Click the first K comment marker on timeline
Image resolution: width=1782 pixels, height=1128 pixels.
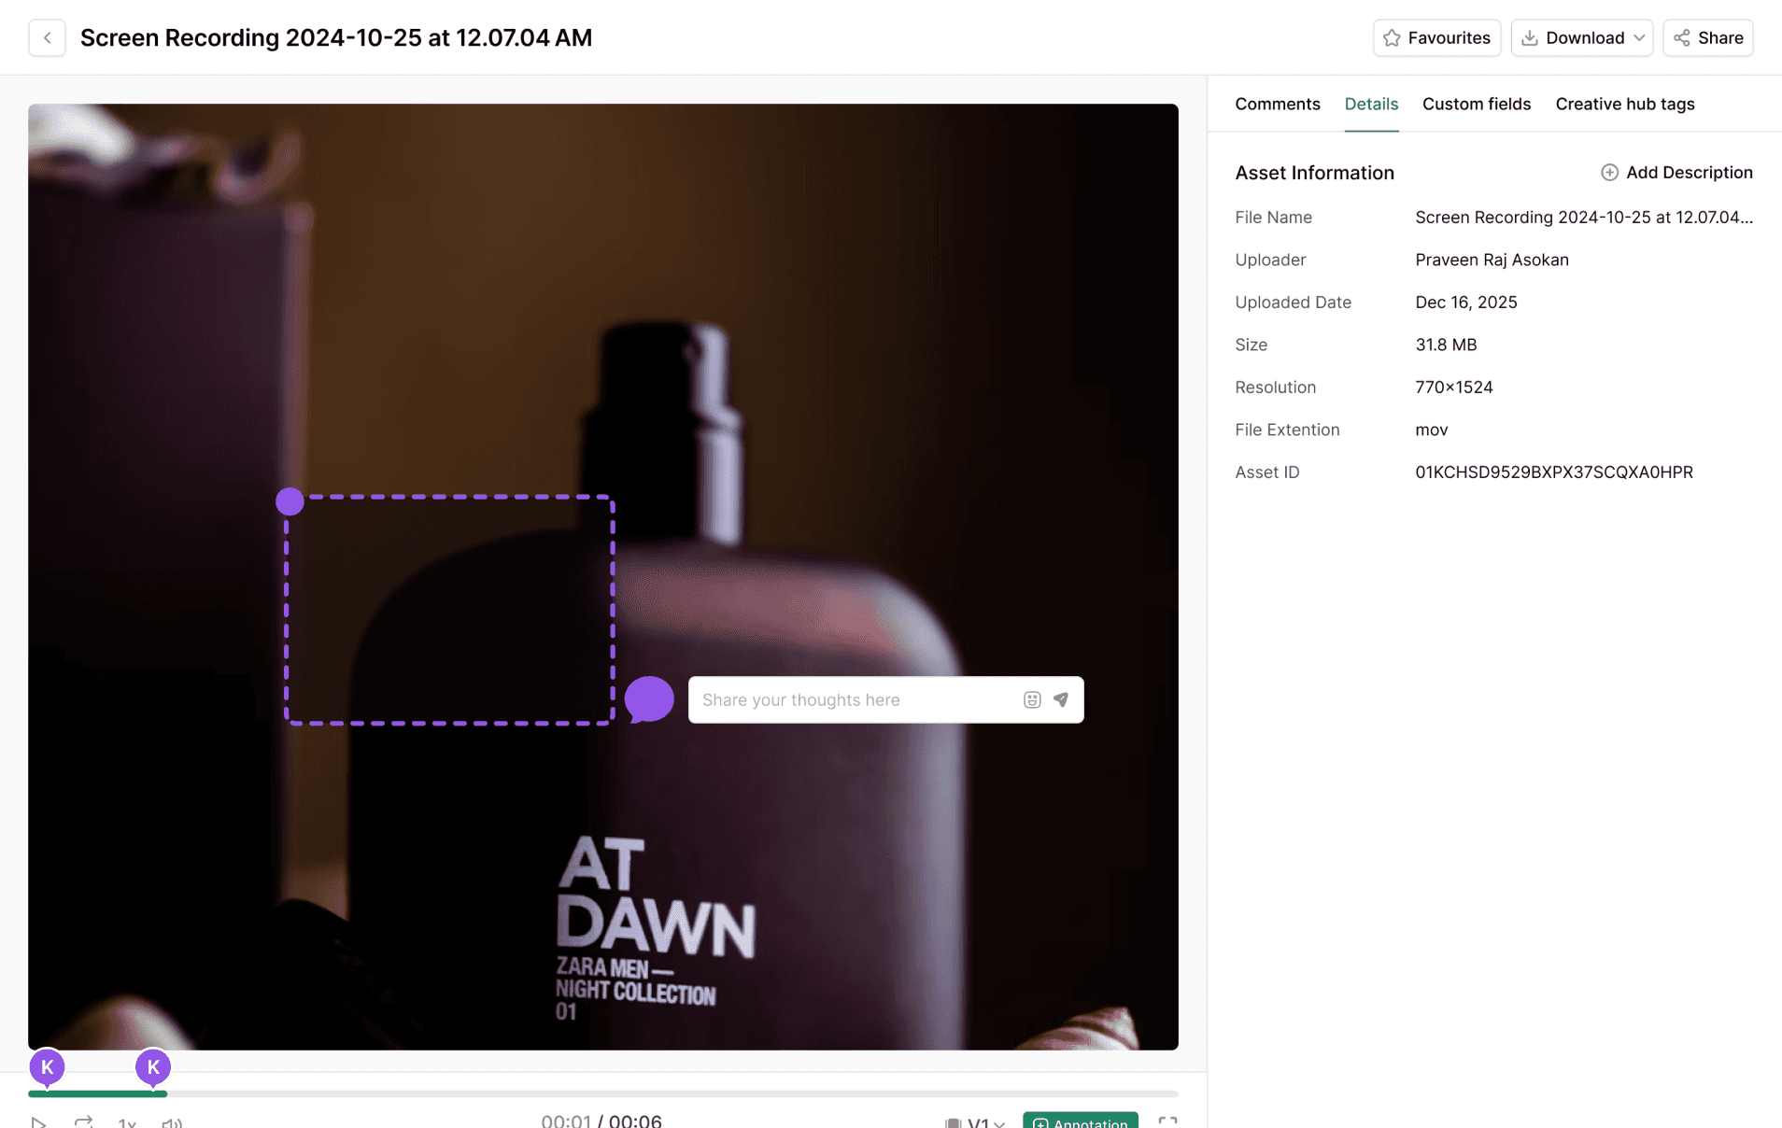[47, 1067]
